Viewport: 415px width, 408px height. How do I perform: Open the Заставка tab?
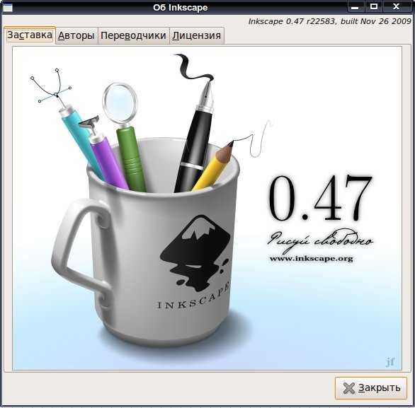[30, 35]
